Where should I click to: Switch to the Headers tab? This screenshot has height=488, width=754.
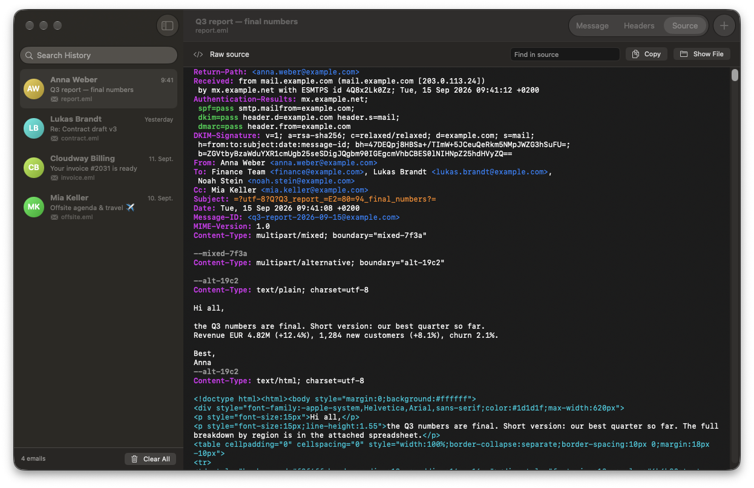point(639,25)
